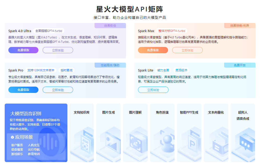
Task: Select the 图片理解 tab title
Action: (x=135, y=112)
